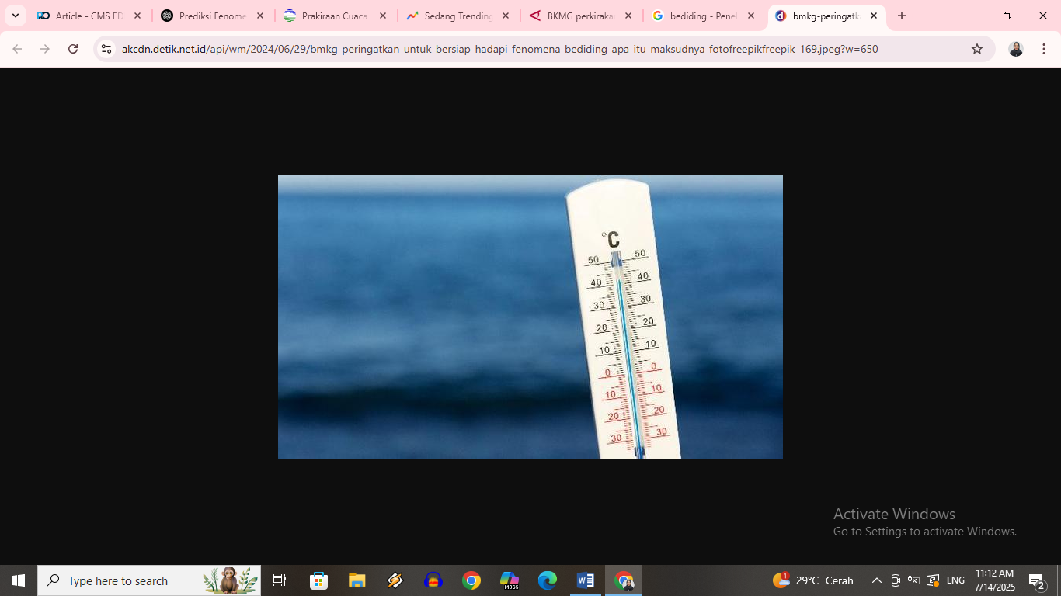Open the headphones music app on taskbar
Image resolution: width=1061 pixels, height=596 pixels.
click(x=433, y=580)
